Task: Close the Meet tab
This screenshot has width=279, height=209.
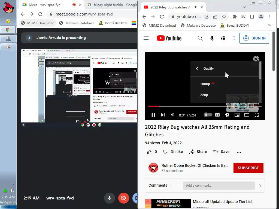Action: (80, 5)
